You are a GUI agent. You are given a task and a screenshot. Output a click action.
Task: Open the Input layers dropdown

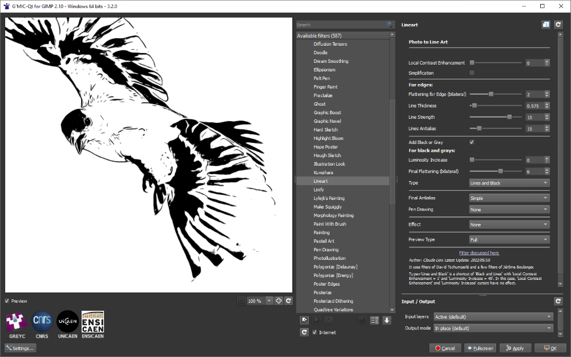tap(493, 316)
